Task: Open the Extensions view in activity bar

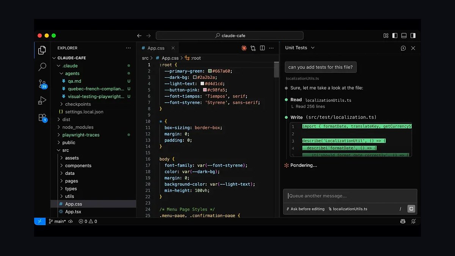Action: [42, 118]
